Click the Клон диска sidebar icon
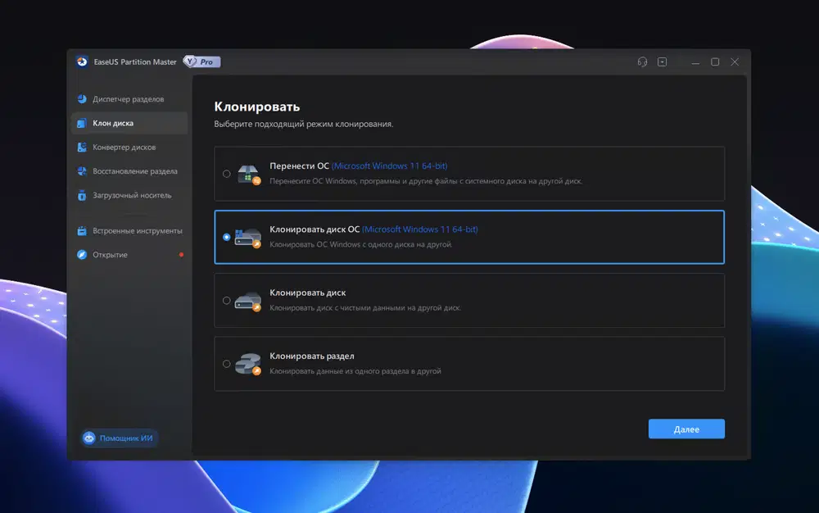Image resolution: width=819 pixels, height=513 pixels. pos(82,123)
